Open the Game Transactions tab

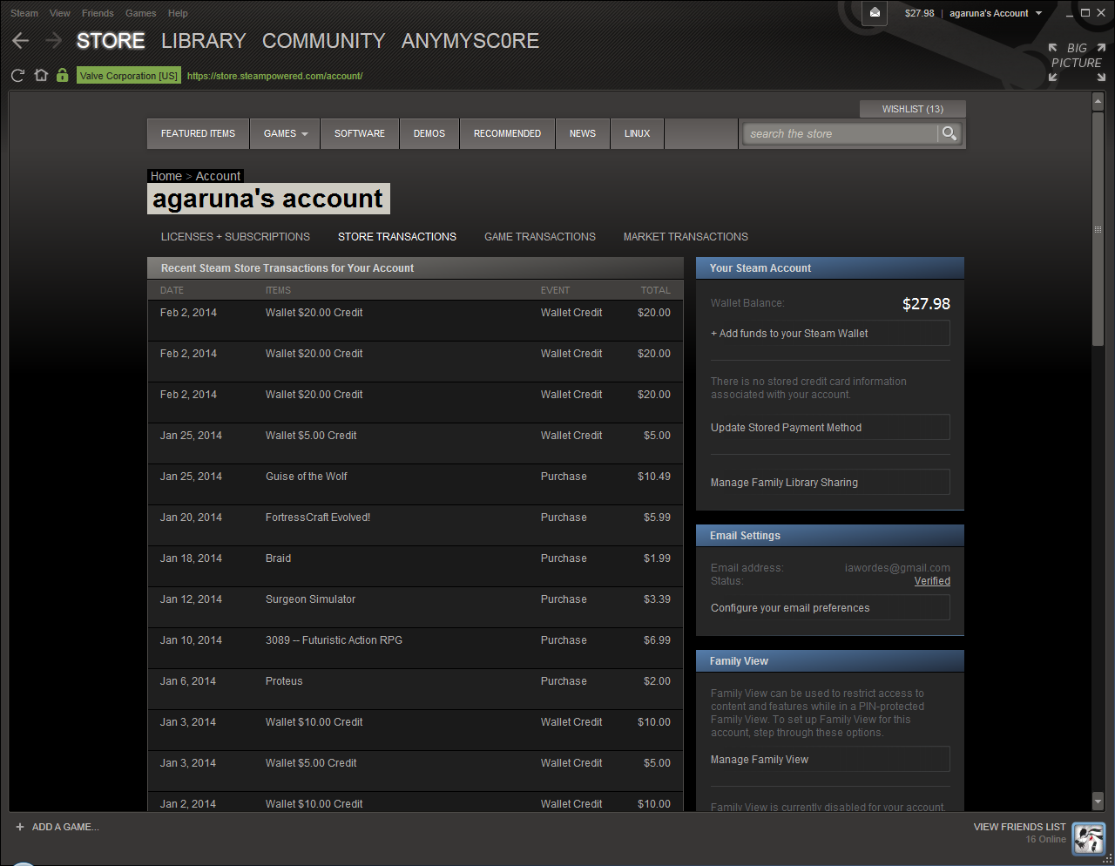click(x=540, y=236)
